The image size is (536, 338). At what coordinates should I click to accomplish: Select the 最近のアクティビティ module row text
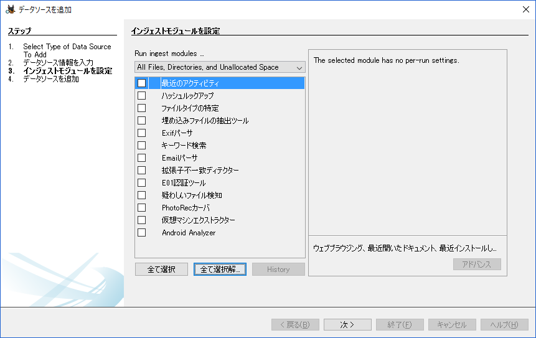(x=190, y=83)
